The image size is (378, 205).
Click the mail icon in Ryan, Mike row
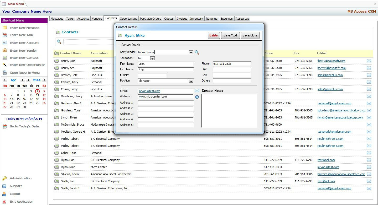pyautogui.click(x=369, y=167)
